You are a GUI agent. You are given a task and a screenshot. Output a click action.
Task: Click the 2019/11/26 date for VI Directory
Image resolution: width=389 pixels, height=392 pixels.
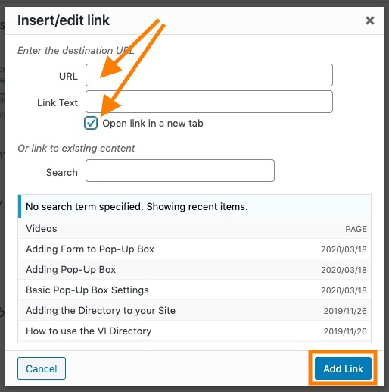[345, 331]
